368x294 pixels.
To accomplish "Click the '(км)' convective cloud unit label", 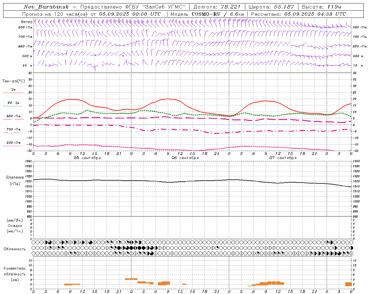I will pos(15,280).
